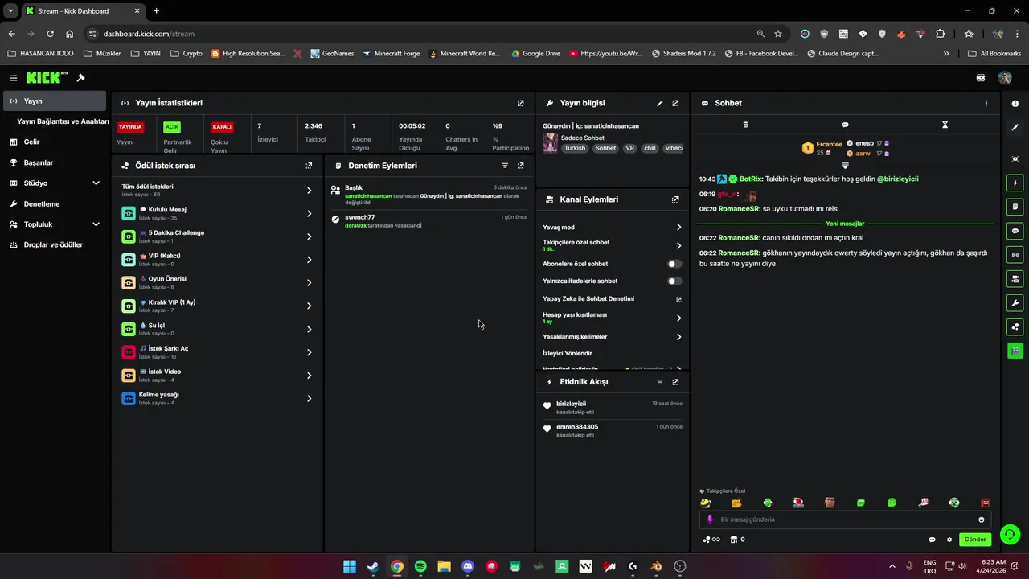Click the lightning bolt widget button
Viewport: 1029px width, 579px height.
pos(1015,183)
